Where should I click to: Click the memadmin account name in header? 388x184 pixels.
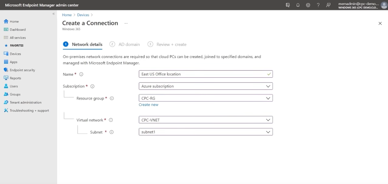click(x=359, y=4)
